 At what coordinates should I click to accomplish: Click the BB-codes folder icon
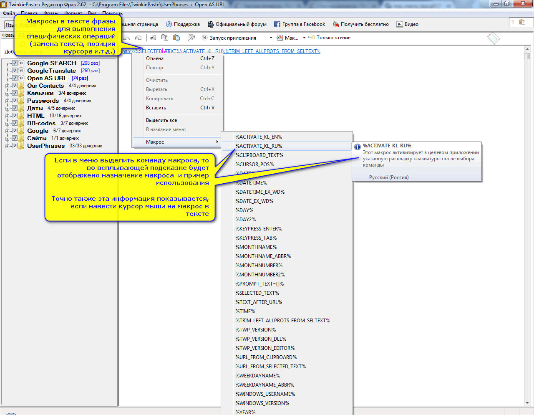pos(21,123)
